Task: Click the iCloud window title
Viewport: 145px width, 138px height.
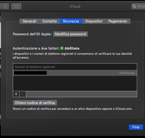Action: tap(75, 6)
